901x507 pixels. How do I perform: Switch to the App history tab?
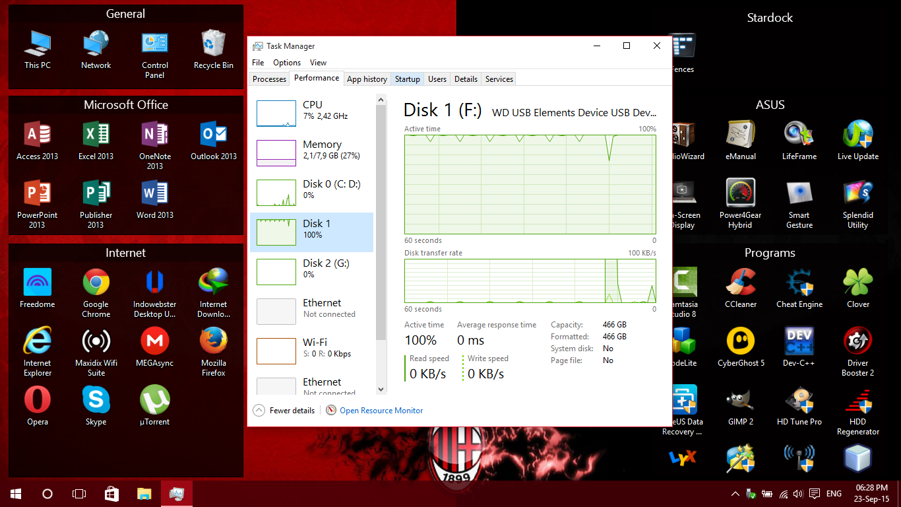(x=367, y=79)
